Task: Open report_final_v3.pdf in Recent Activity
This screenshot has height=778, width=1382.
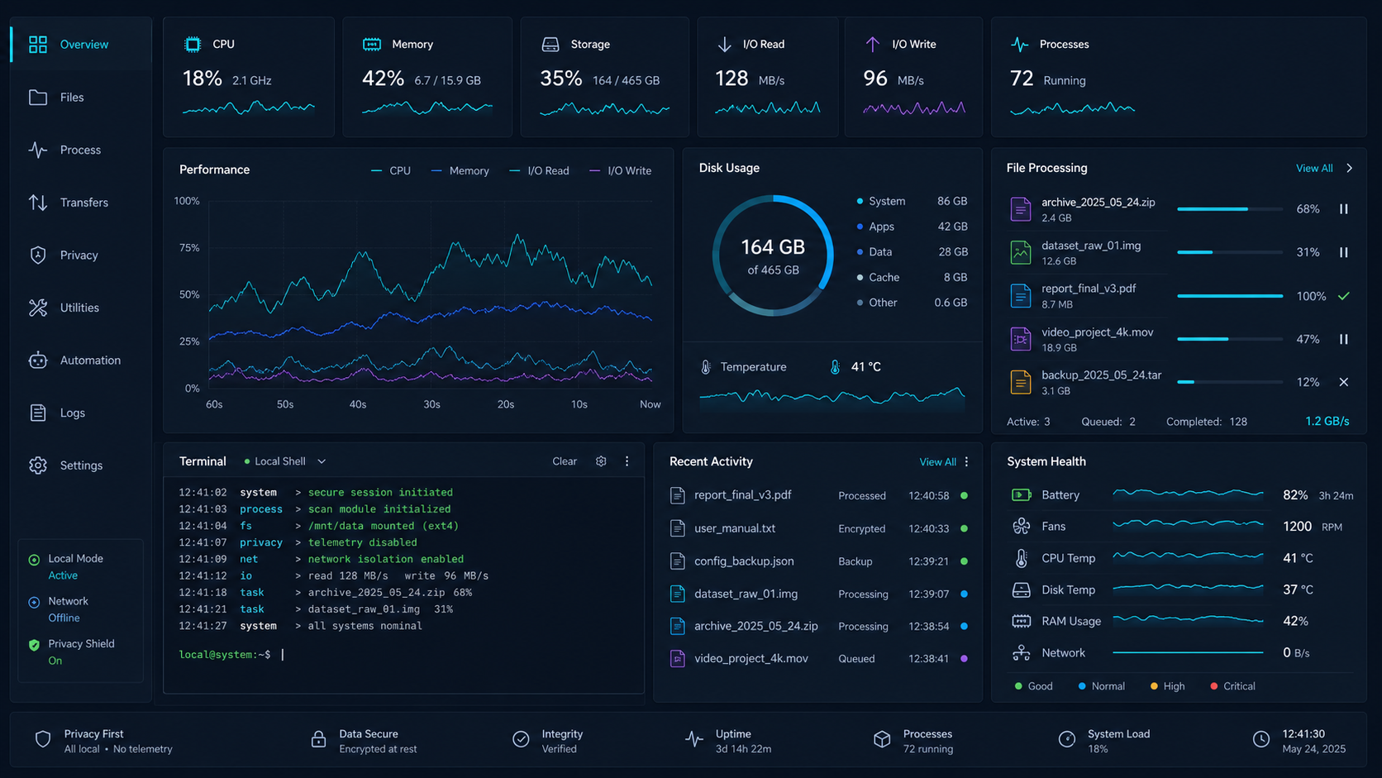Action: [818, 495]
